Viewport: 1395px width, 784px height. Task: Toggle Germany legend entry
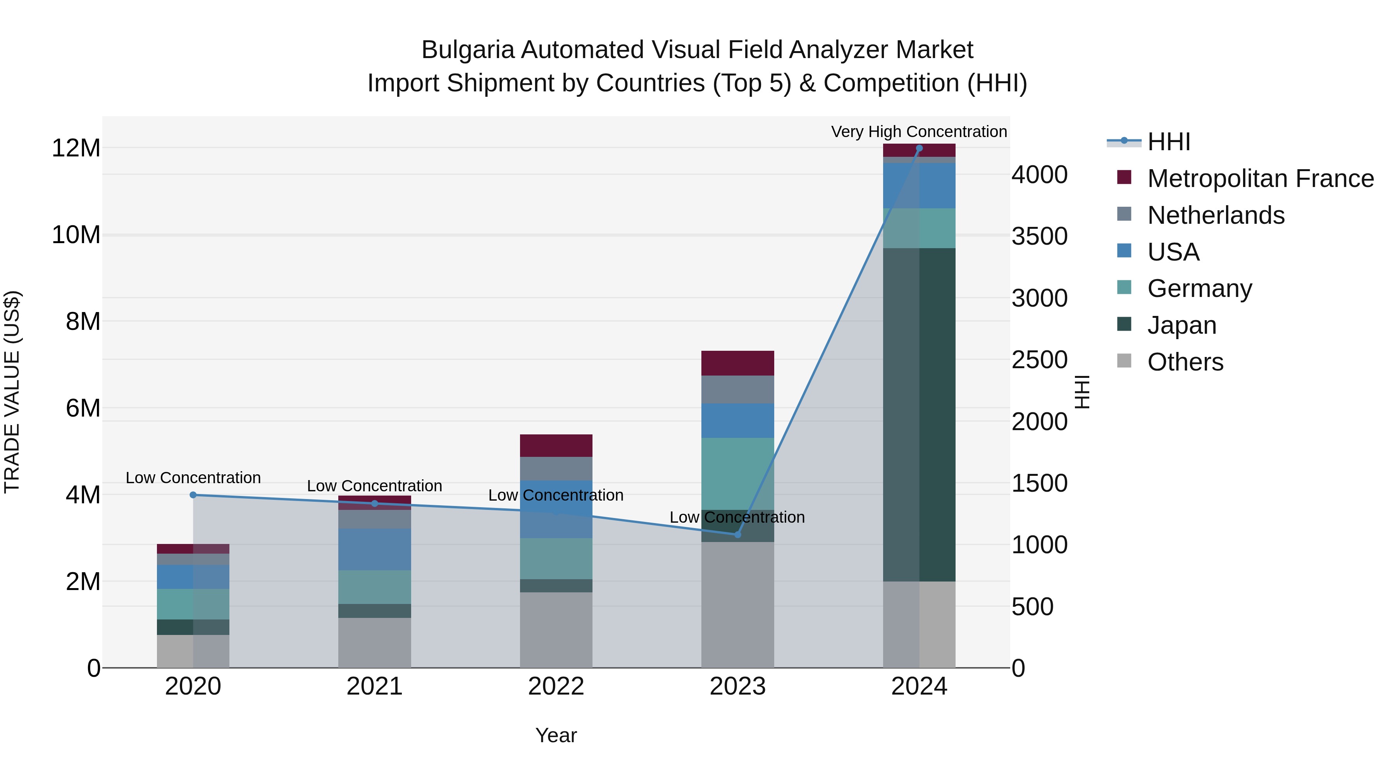tap(1184, 288)
